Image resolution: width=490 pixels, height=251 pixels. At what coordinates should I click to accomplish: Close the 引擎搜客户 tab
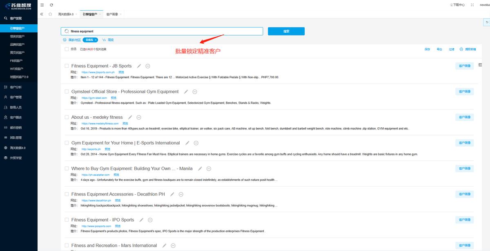point(99,14)
